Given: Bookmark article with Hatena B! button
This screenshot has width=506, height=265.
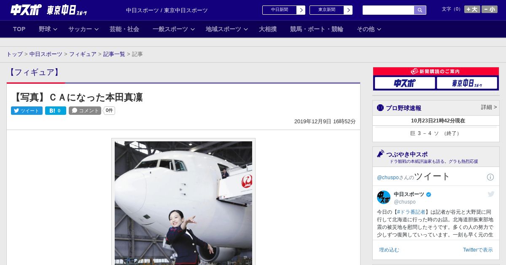Looking at the screenshot, I should click(56, 111).
